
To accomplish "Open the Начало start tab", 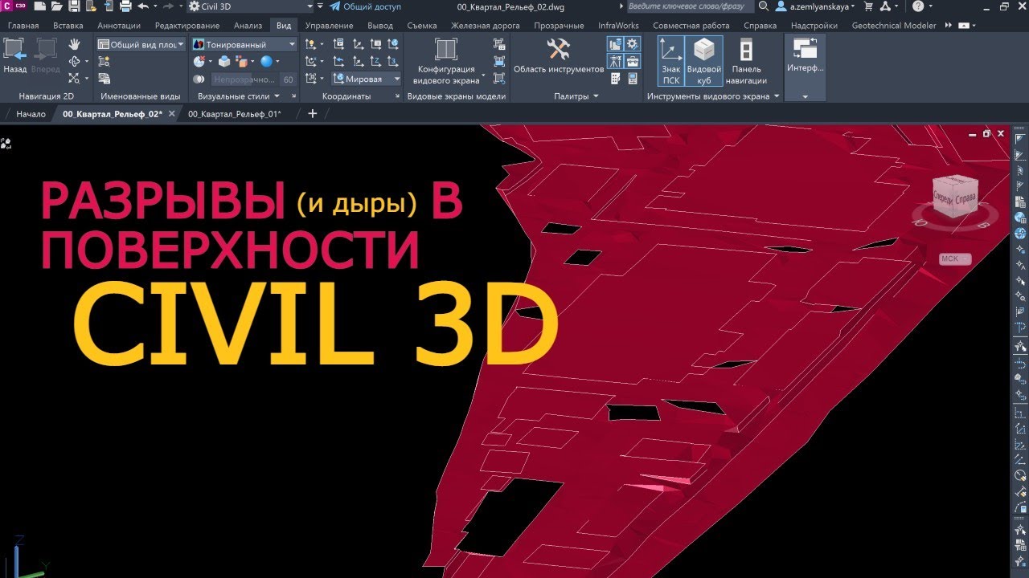I will (31, 114).
